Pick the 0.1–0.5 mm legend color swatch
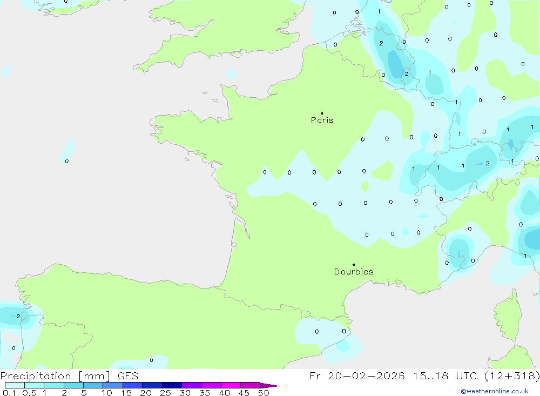Image resolution: width=540 pixels, height=396 pixels. click(15, 385)
